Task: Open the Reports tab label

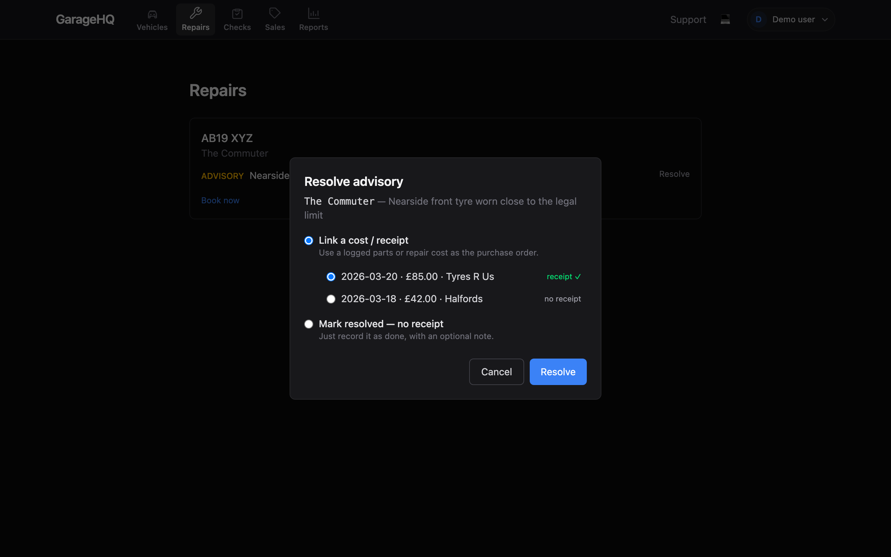Action: point(313,27)
